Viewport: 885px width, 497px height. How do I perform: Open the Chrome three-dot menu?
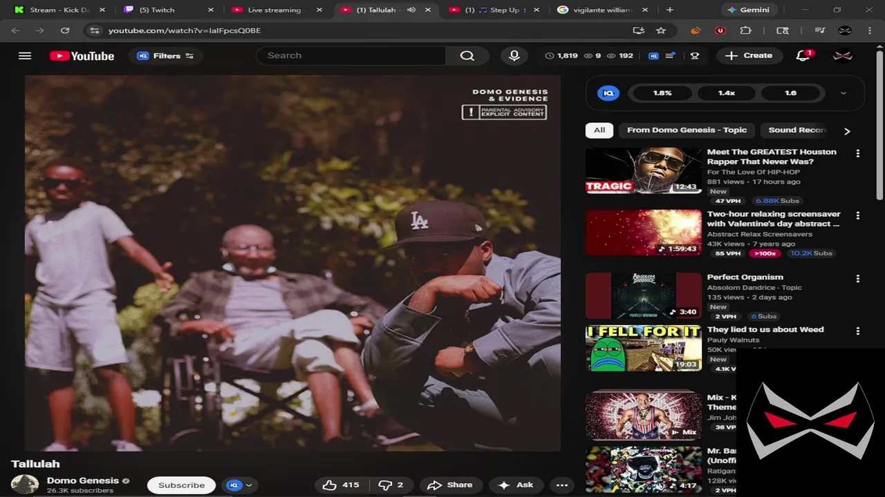pos(869,30)
